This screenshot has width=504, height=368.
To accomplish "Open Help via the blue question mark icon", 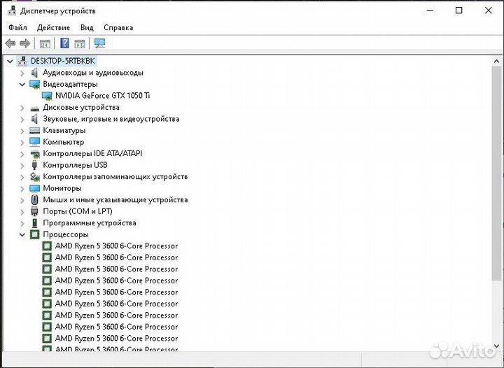I will [x=64, y=43].
